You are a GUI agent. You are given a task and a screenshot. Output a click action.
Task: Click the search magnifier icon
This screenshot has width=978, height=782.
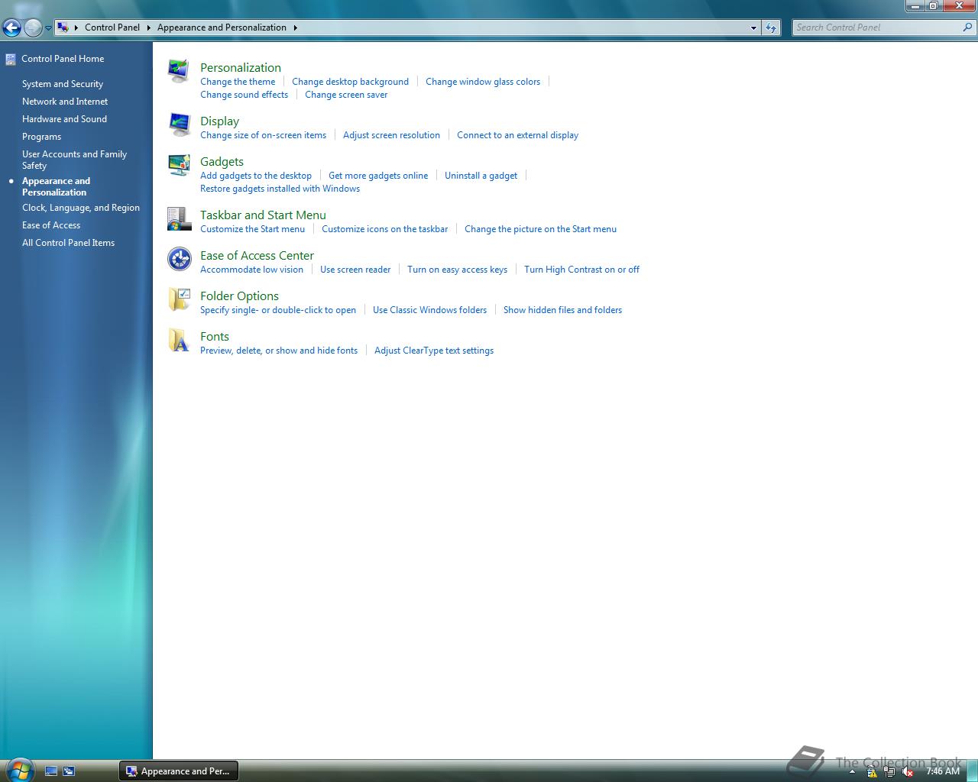point(968,27)
